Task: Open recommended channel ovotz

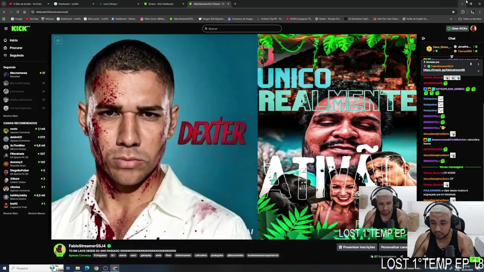Action: tap(24, 130)
